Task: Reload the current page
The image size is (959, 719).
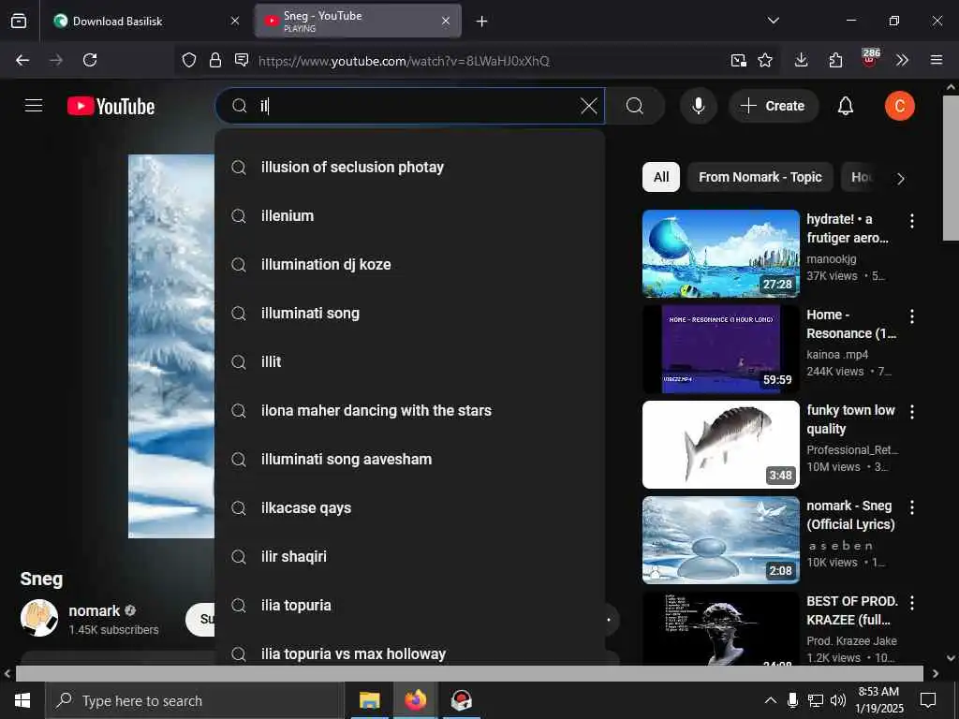Action: coord(90,60)
